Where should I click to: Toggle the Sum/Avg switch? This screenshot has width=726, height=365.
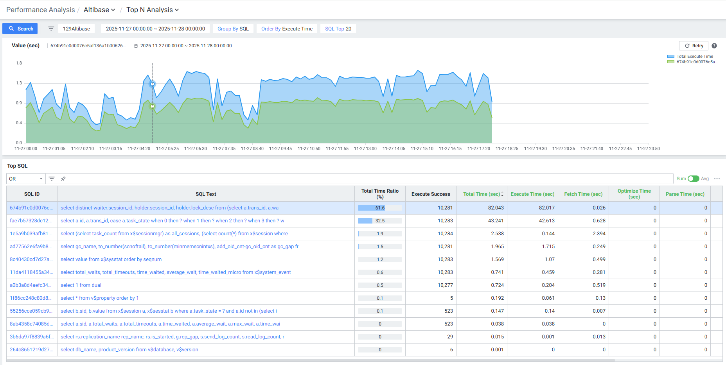click(x=693, y=179)
